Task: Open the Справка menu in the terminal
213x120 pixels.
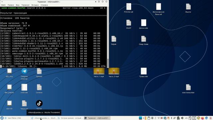Action: point(44,5)
